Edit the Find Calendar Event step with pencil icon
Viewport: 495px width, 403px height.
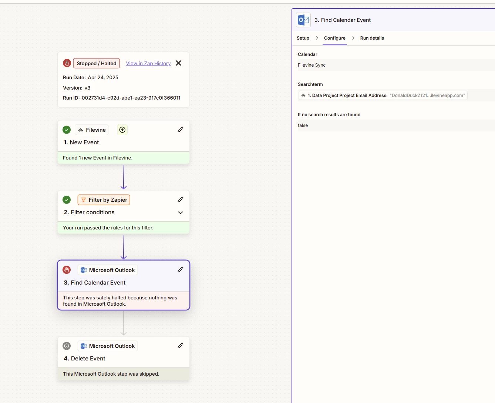point(181,269)
